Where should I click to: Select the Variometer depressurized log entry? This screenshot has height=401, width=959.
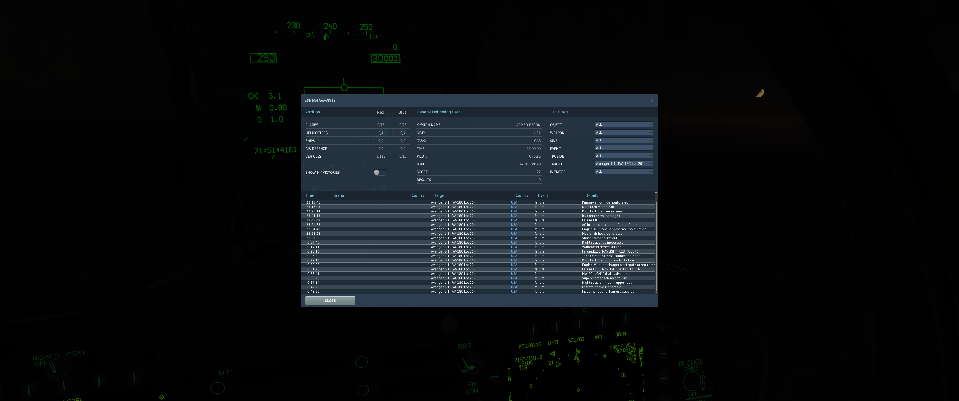point(478,247)
